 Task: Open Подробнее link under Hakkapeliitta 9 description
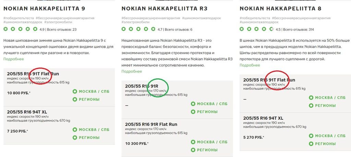click(x=13, y=59)
